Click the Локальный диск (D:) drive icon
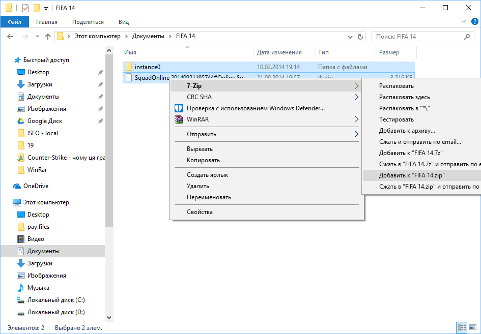 [x=20, y=313]
